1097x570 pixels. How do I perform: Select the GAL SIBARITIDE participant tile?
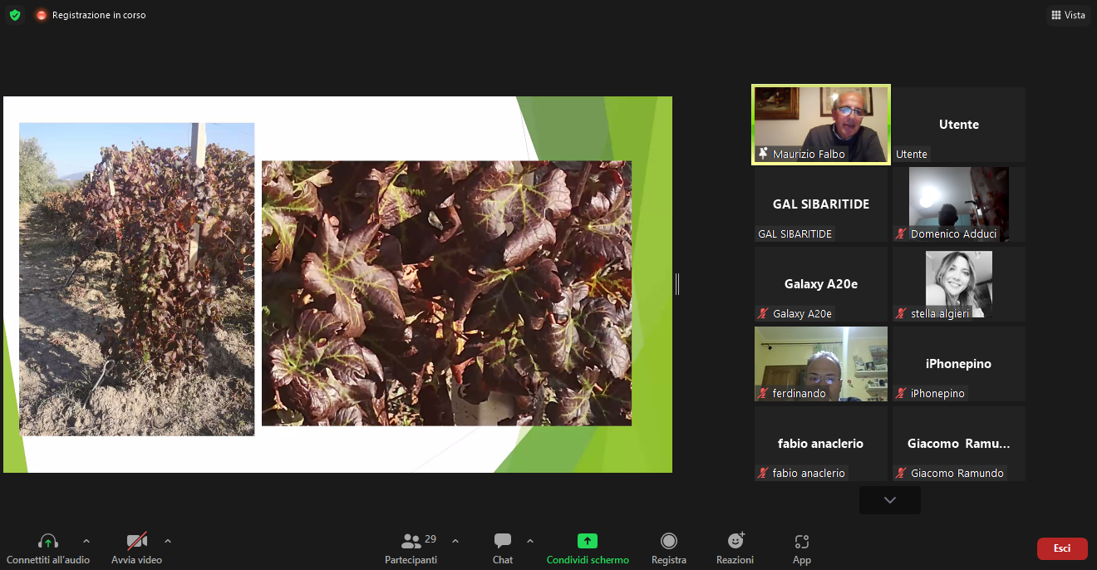pos(821,204)
